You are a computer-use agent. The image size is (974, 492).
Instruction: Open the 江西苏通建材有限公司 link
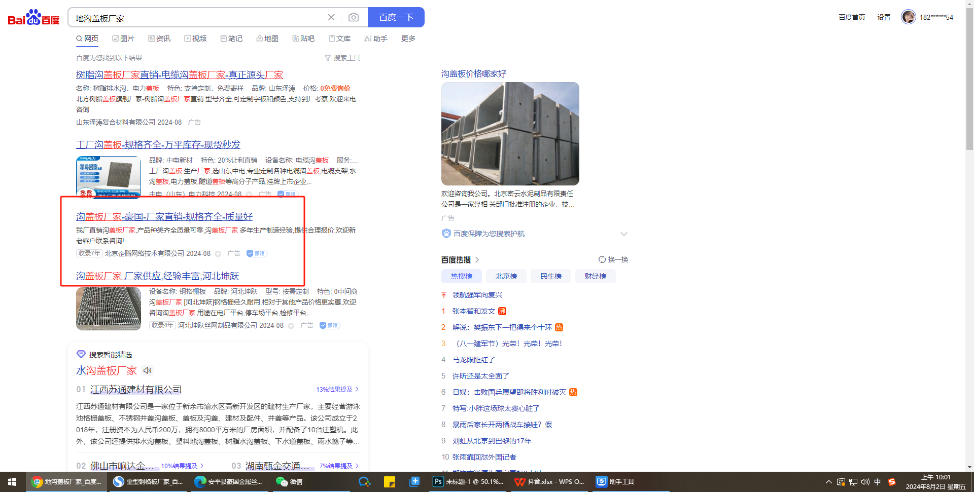coord(136,389)
